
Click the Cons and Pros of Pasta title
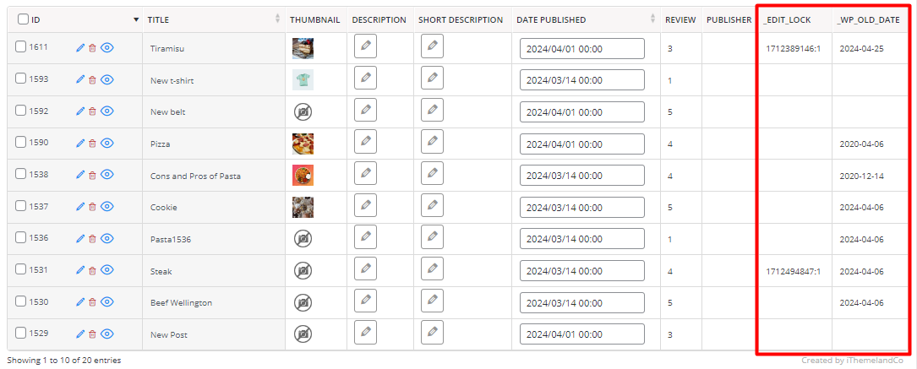pyautogui.click(x=195, y=176)
